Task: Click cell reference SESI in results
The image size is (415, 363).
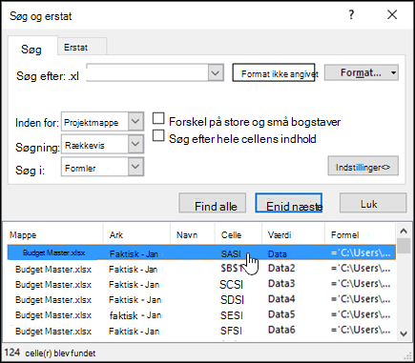Action: [232, 315]
